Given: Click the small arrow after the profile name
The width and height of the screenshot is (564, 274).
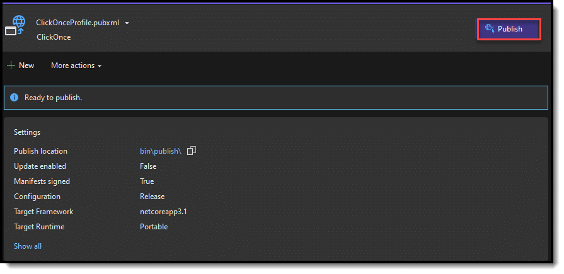Looking at the screenshot, I should coord(127,23).
